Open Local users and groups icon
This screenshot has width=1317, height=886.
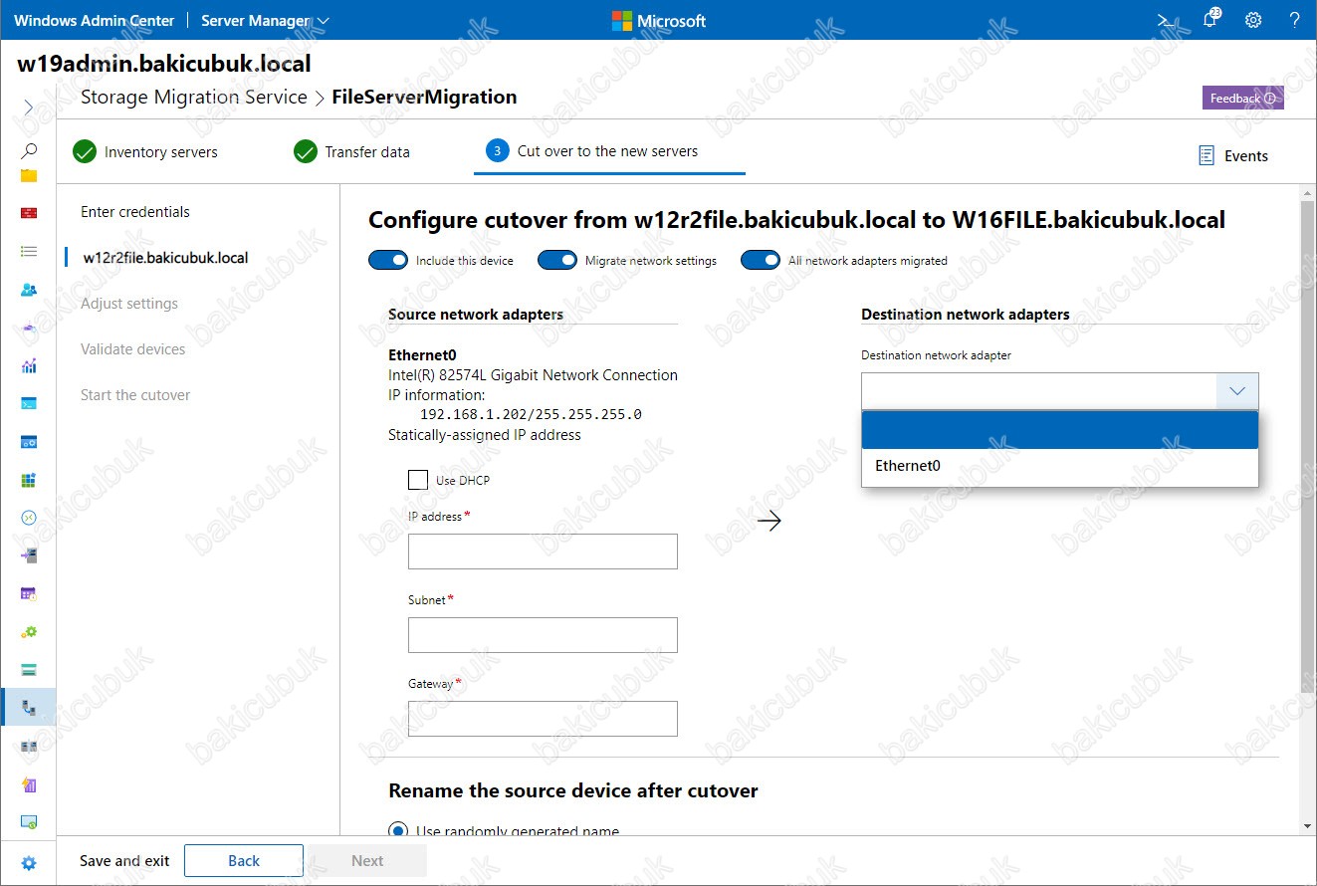pos(29,290)
